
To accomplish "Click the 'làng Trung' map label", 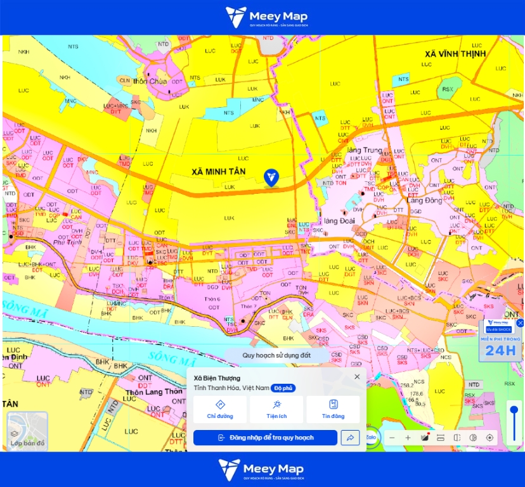I will point(365,150).
